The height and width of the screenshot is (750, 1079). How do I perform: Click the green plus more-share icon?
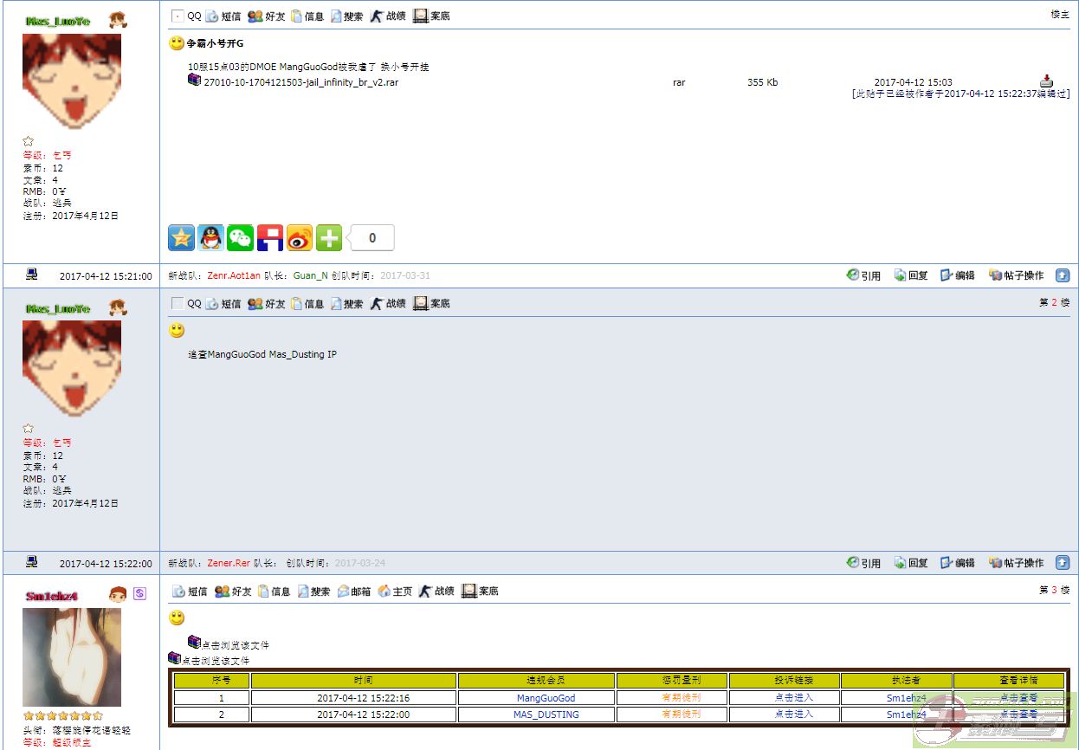pyautogui.click(x=328, y=237)
